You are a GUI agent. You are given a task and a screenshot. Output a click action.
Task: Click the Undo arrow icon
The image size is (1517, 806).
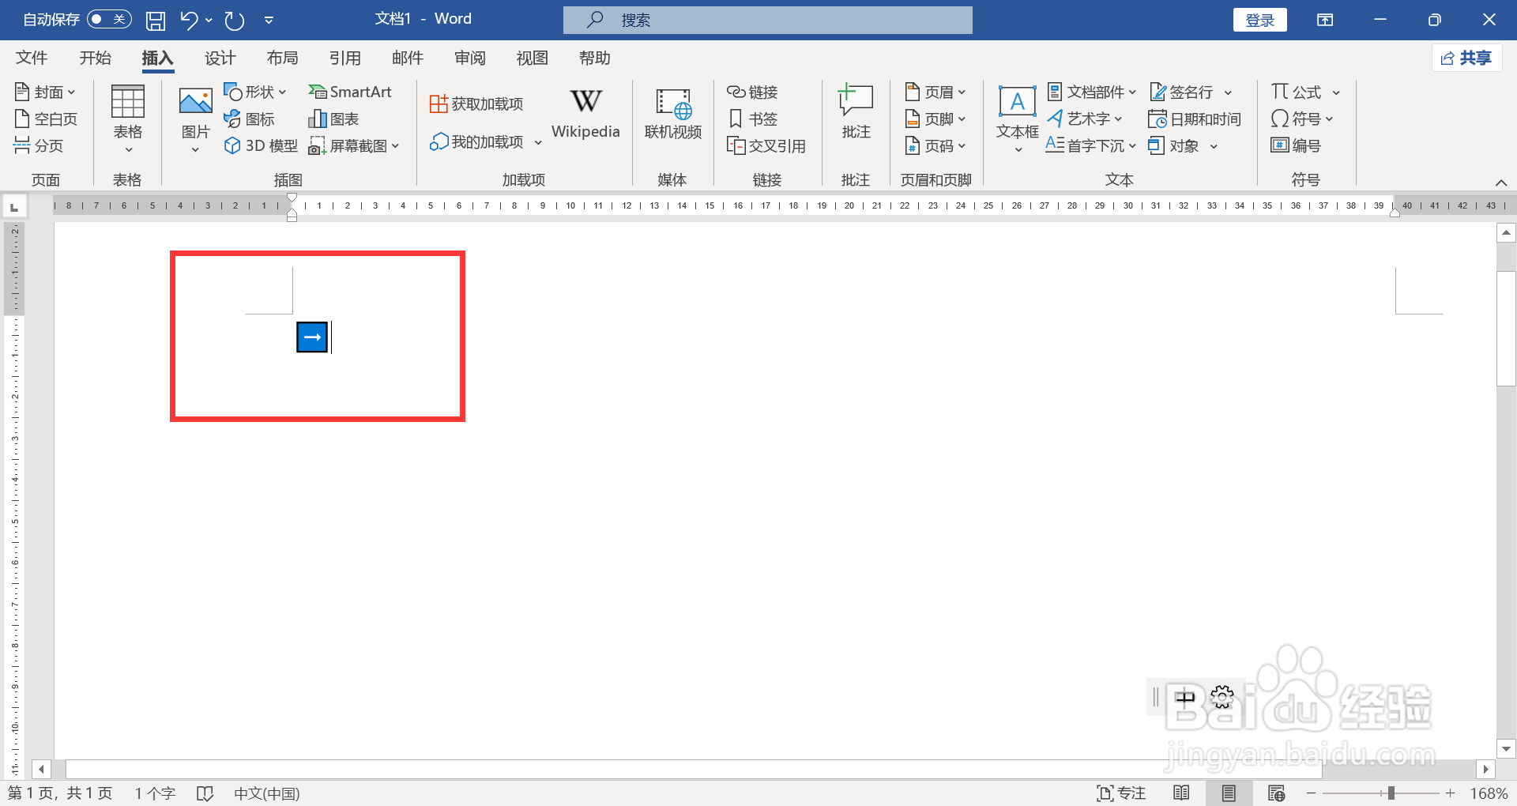coord(188,20)
